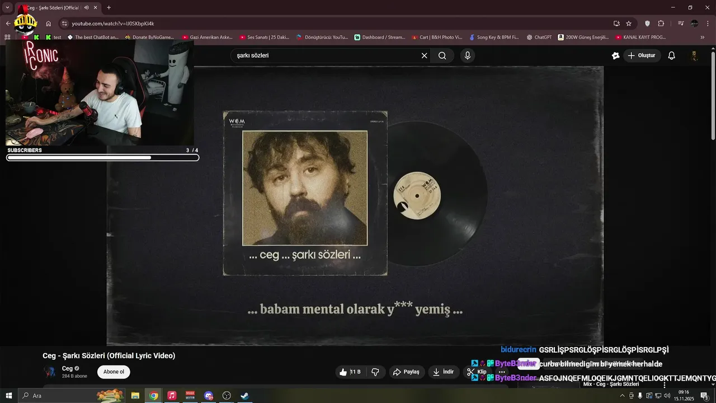Select the YouTube URL in address bar

tap(113, 24)
